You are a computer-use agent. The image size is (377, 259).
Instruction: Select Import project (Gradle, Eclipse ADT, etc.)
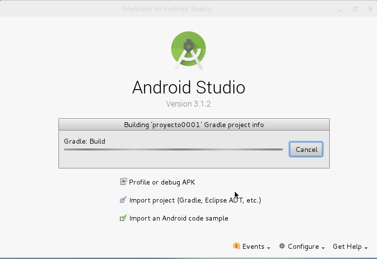point(195,200)
